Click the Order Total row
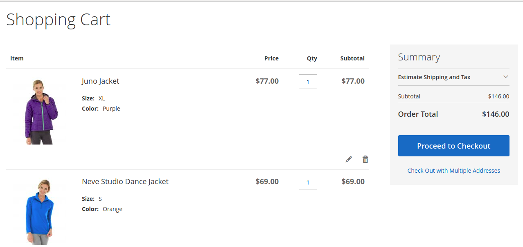 453,114
